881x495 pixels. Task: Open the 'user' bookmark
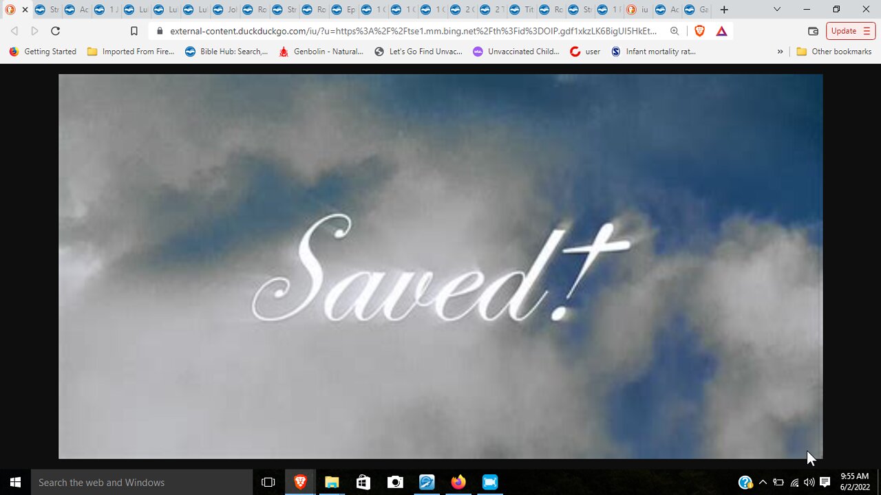coord(586,52)
